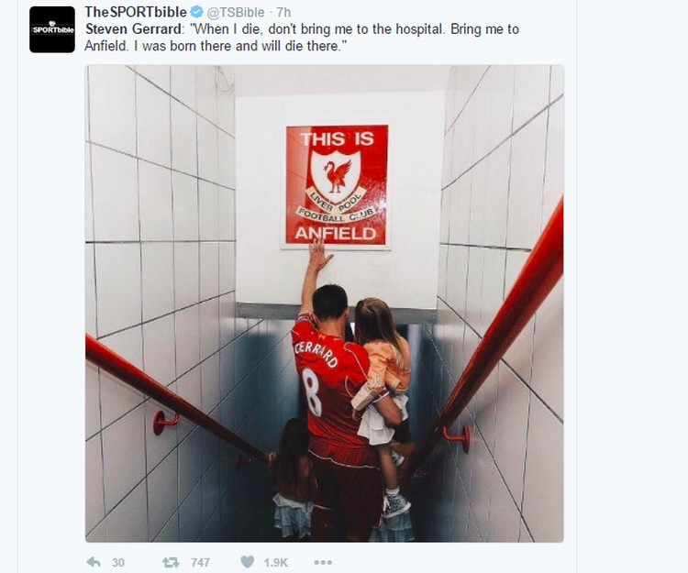
Task: Open TheSPORTbible profile avatar
Action: pyautogui.click(x=52, y=29)
